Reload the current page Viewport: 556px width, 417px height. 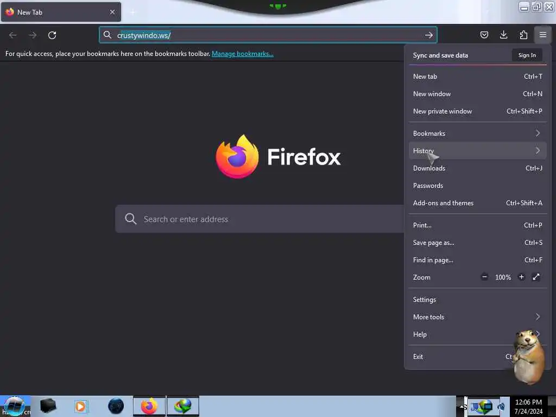point(52,35)
